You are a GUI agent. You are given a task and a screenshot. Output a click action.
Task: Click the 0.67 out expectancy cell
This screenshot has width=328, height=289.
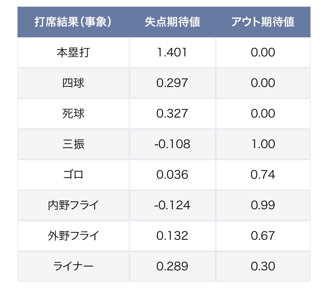[263, 236]
